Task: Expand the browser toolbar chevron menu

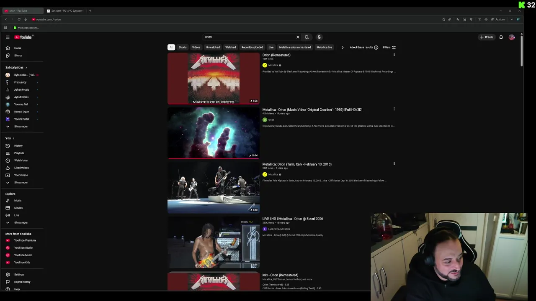Action: pos(511,19)
